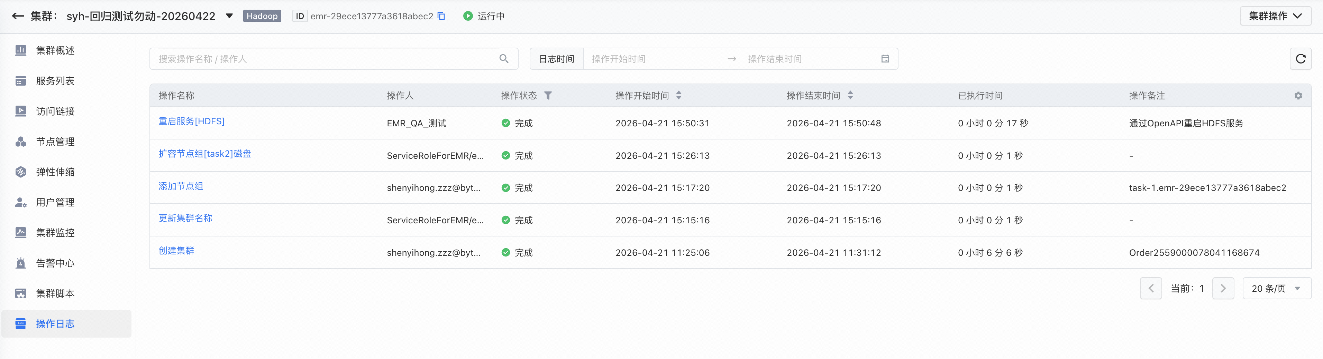Go to previous page arrow
Screen dimensions: 1323x359
coord(1151,288)
